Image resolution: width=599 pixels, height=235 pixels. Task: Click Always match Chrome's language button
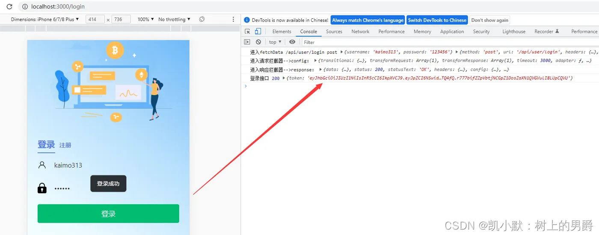point(368,20)
